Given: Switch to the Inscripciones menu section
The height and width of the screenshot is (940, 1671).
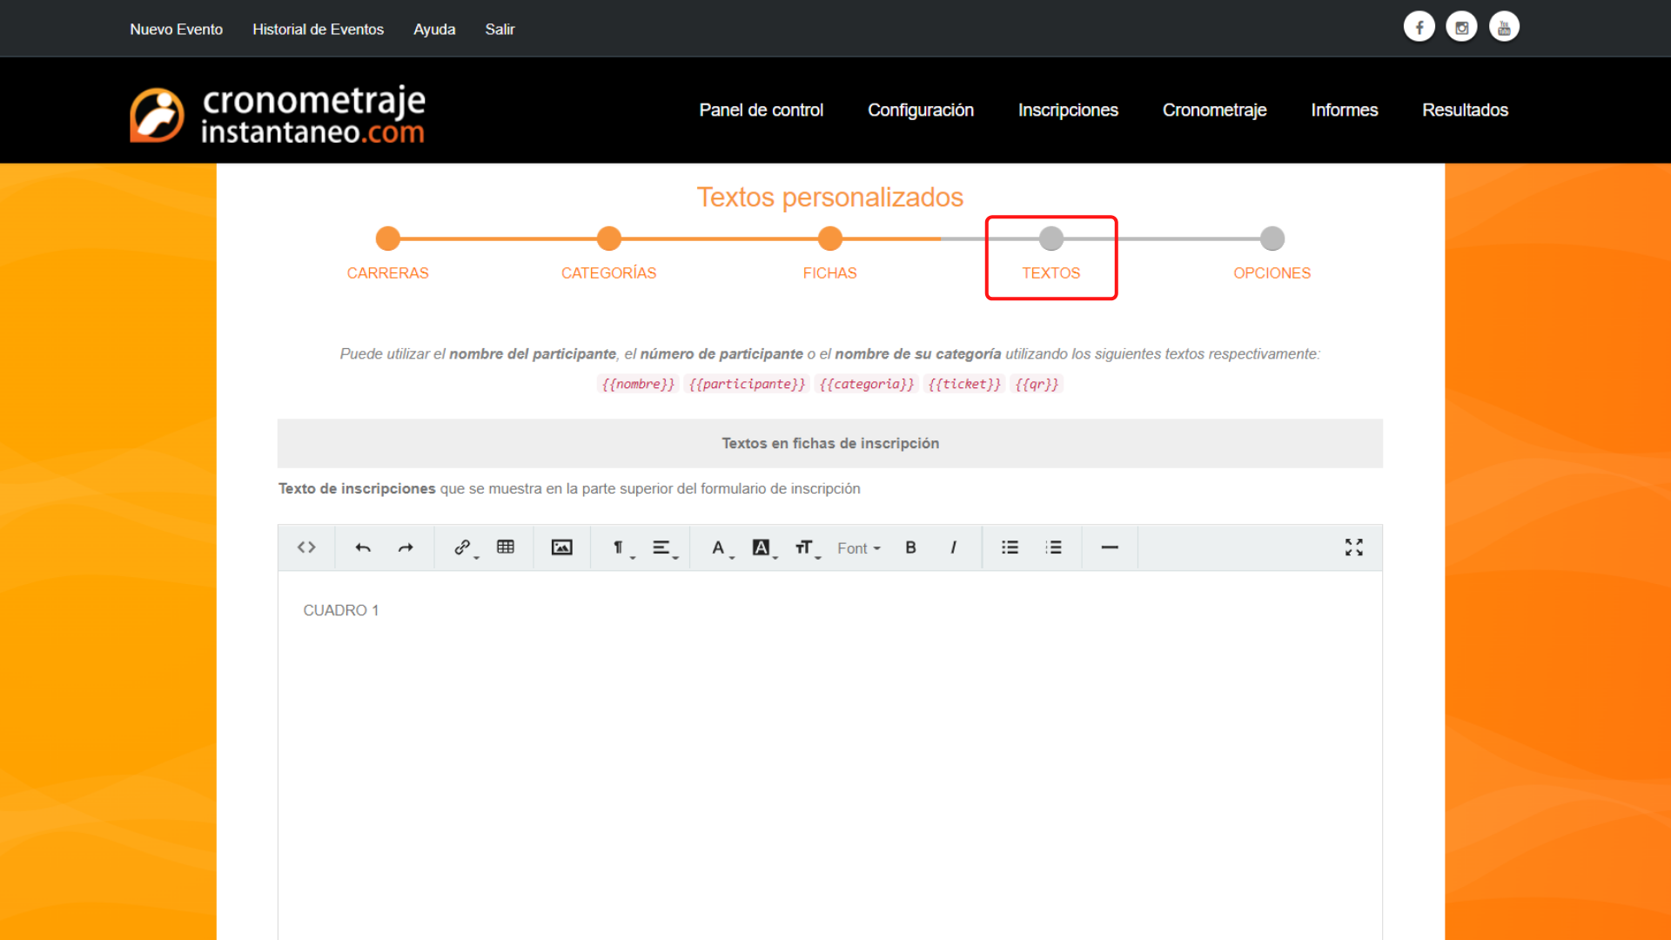Looking at the screenshot, I should click(x=1068, y=110).
